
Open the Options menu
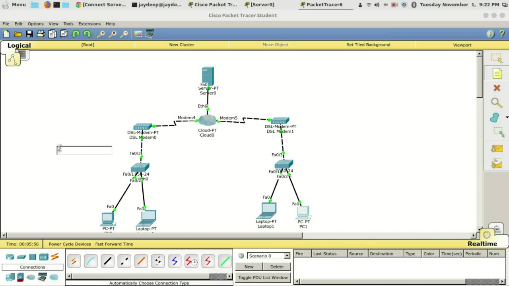[x=35, y=24]
